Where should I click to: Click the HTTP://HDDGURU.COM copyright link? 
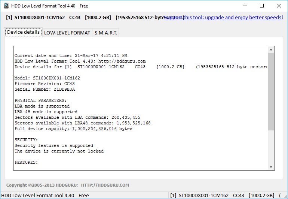click(105, 185)
